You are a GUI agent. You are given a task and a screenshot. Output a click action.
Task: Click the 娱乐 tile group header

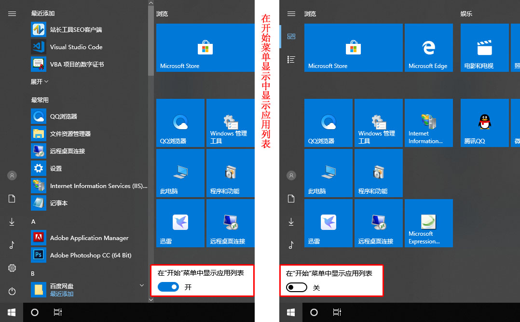[x=466, y=13]
